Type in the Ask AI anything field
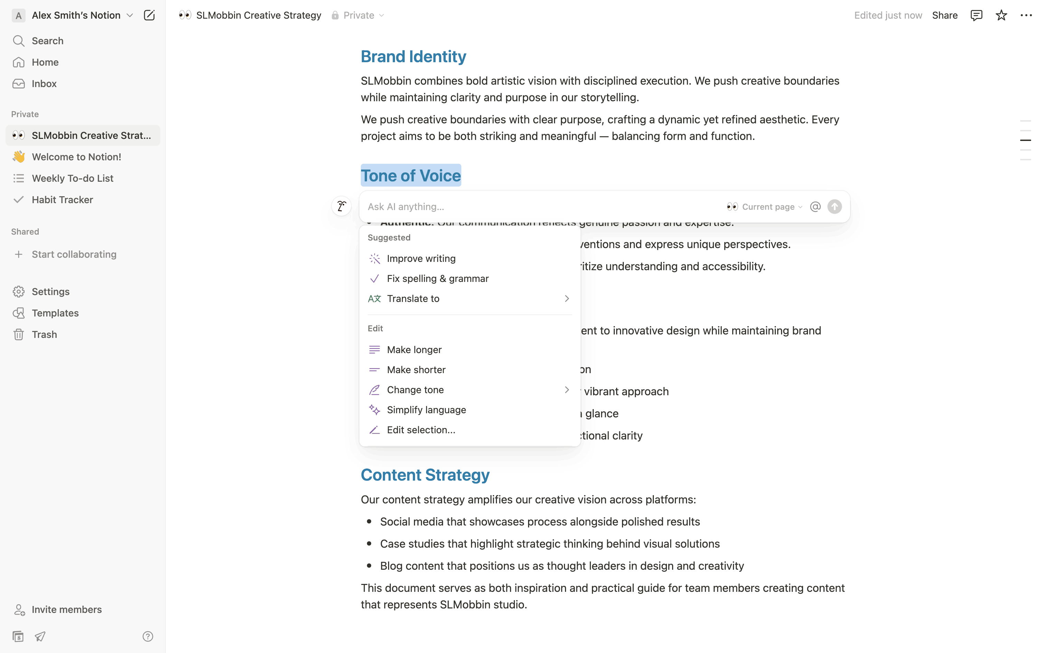Screen dimensions: 1045x653 point(540,207)
